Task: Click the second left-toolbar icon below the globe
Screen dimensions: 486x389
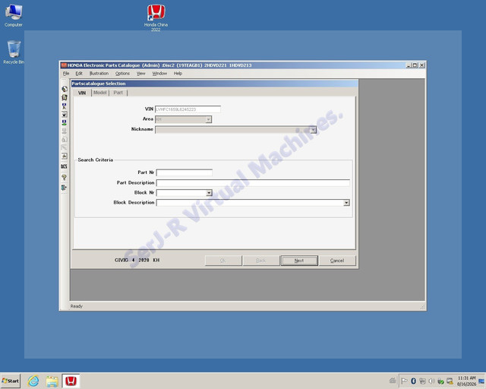Action: click(x=64, y=97)
